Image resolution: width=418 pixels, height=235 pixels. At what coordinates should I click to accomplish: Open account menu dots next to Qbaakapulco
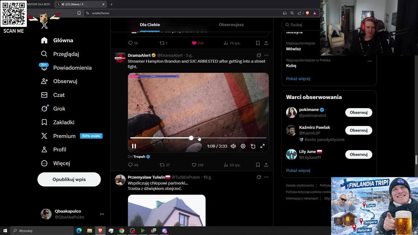(x=102, y=214)
